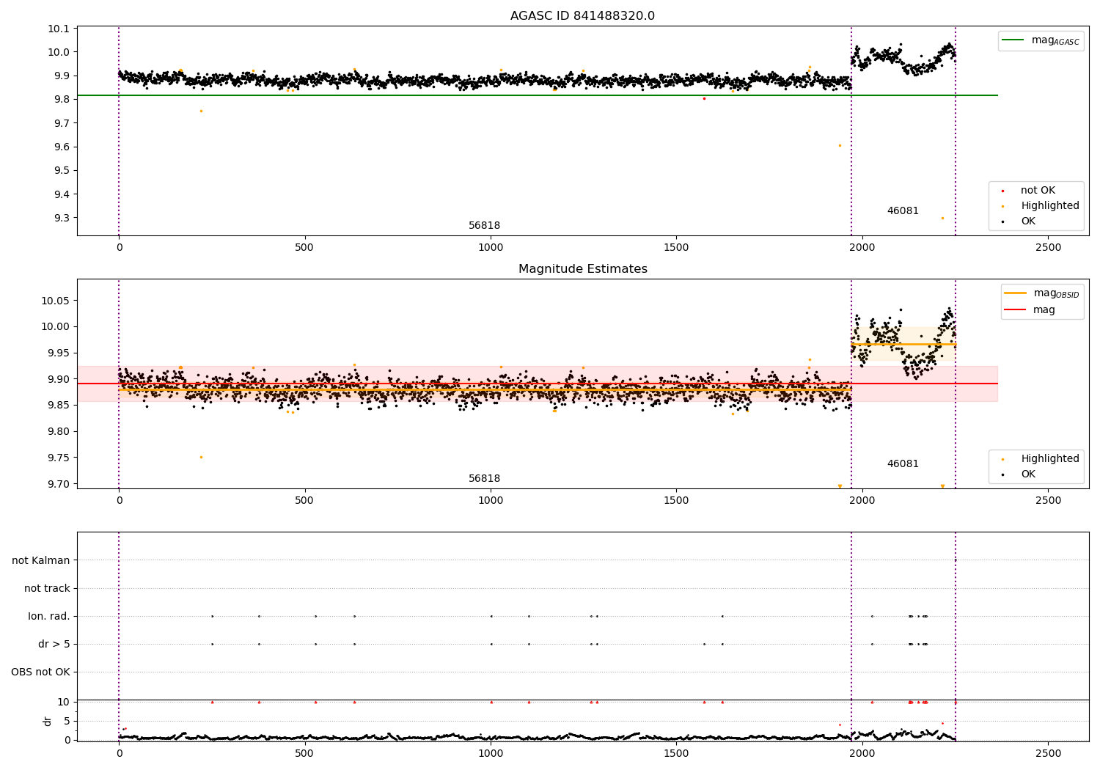Click the orange outlier at 9.75 in the middle plot

pyautogui.click(x=201, y=457)
